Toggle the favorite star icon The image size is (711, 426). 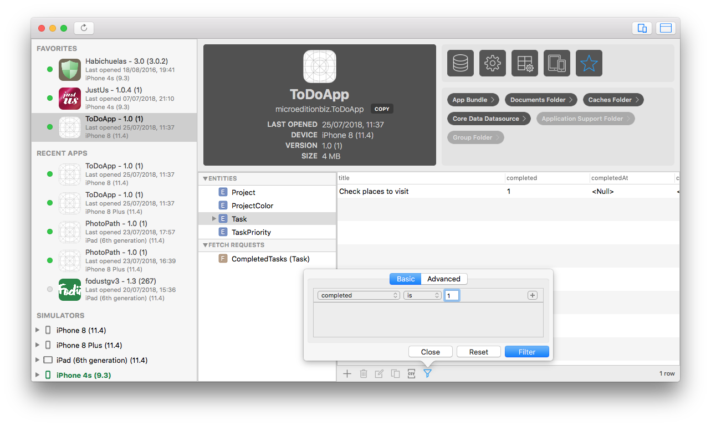[589, 63]
